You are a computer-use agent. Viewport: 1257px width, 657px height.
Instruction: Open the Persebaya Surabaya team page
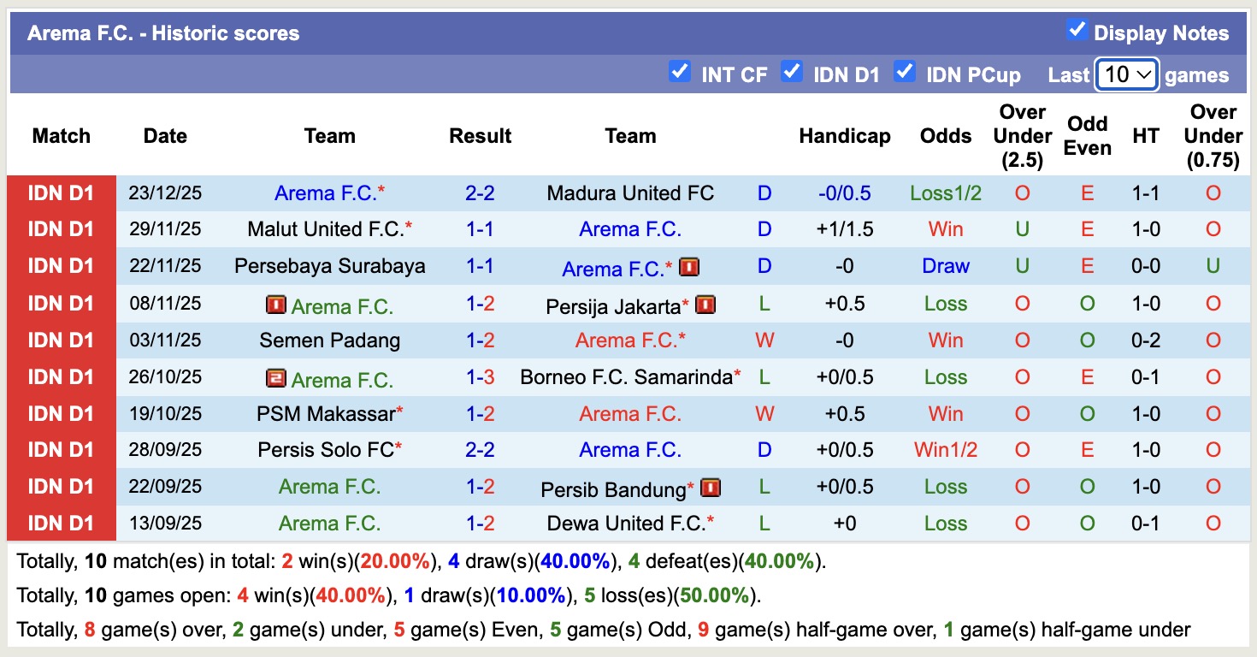[330, 266]
